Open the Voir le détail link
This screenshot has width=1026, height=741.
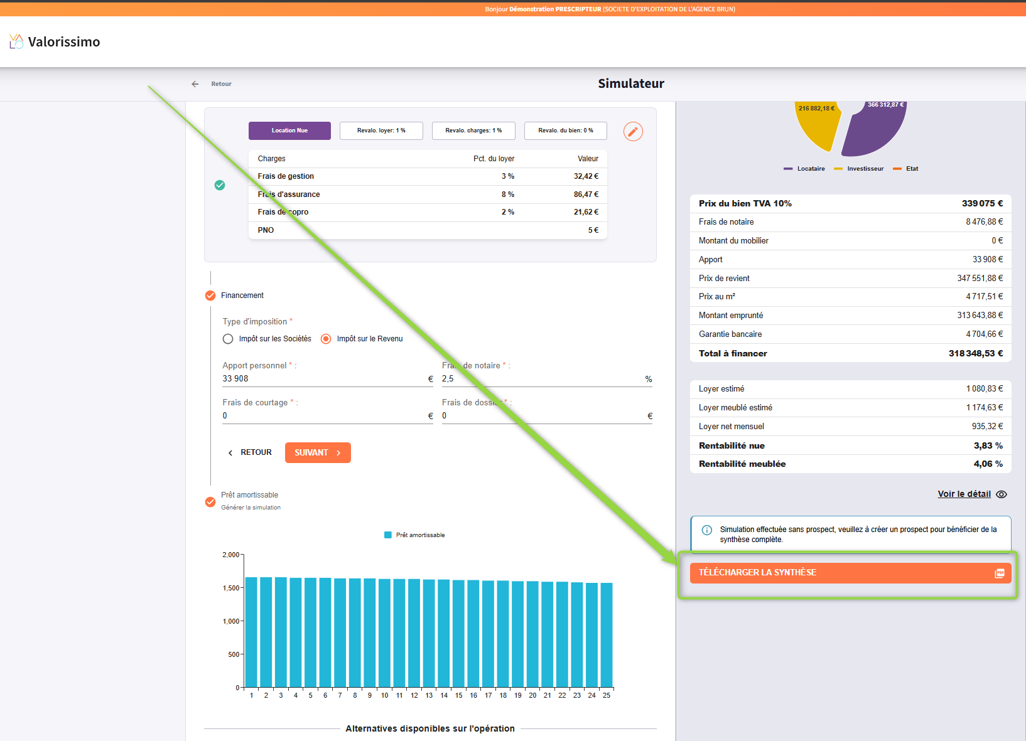pos(964,494)
